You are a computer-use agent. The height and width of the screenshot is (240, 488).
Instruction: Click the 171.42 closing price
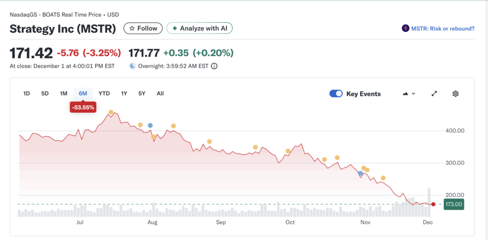[31, 53]
